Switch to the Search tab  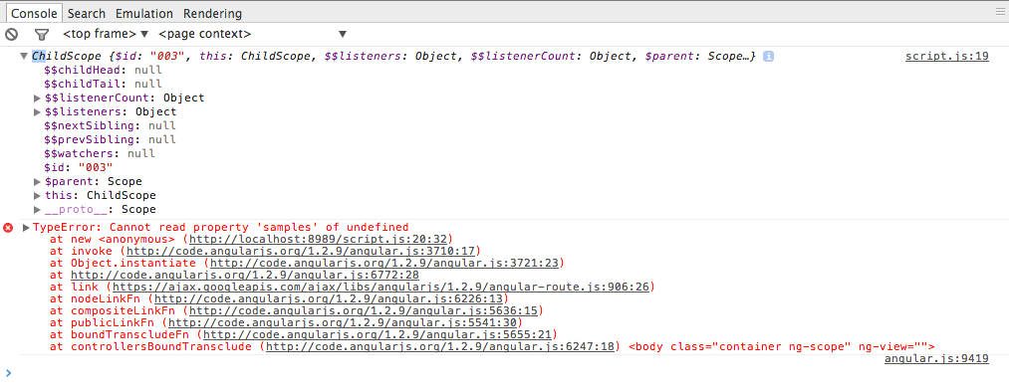(87, 13)
